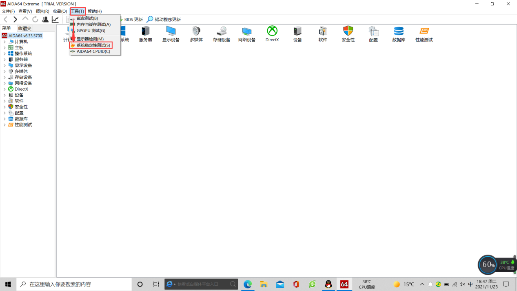Expand the 显示设备 tree node
Screen dimensions: 517x291
click(4, 65)
